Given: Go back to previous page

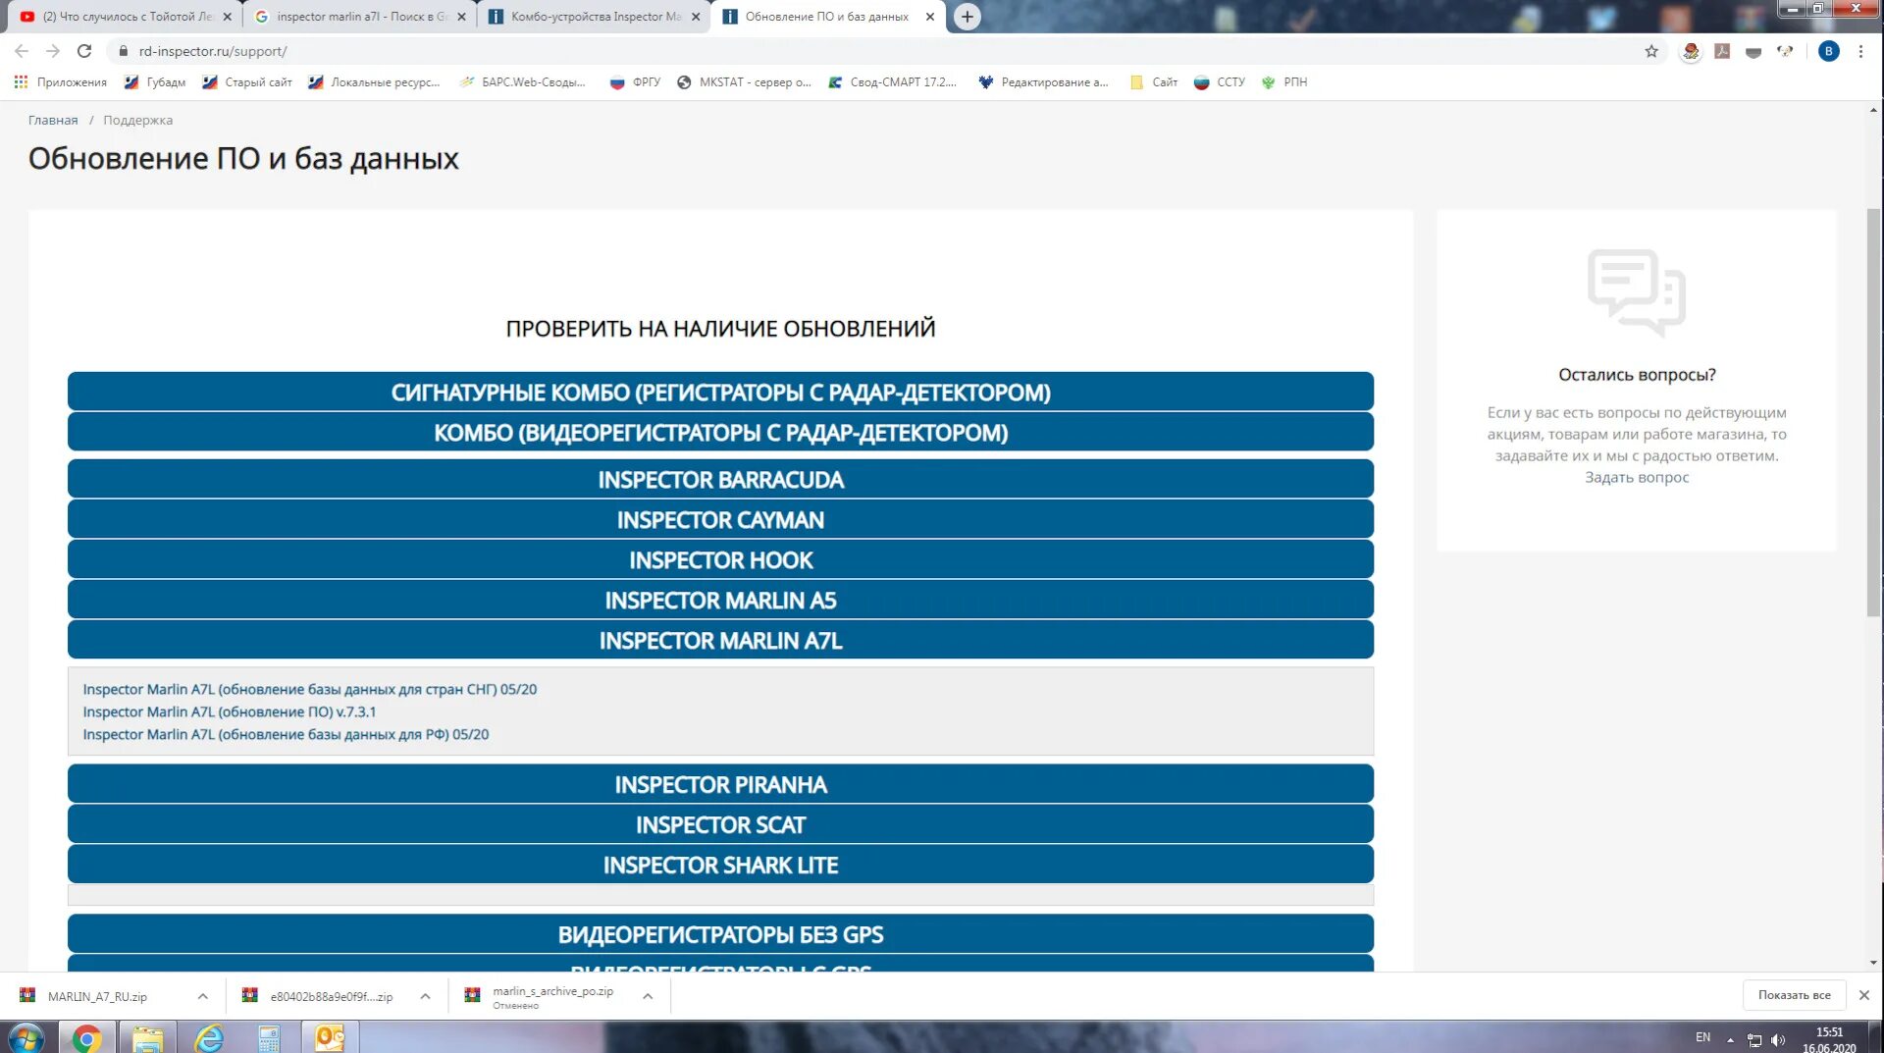Looking at the screenshot, I should pos(22,51).
